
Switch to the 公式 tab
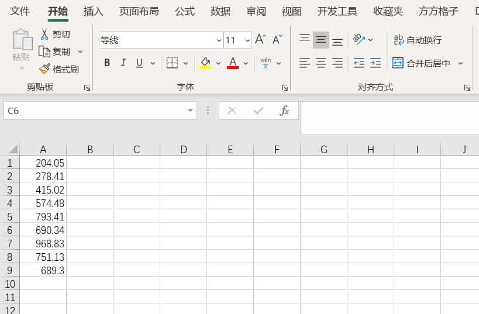coord(184,11)
